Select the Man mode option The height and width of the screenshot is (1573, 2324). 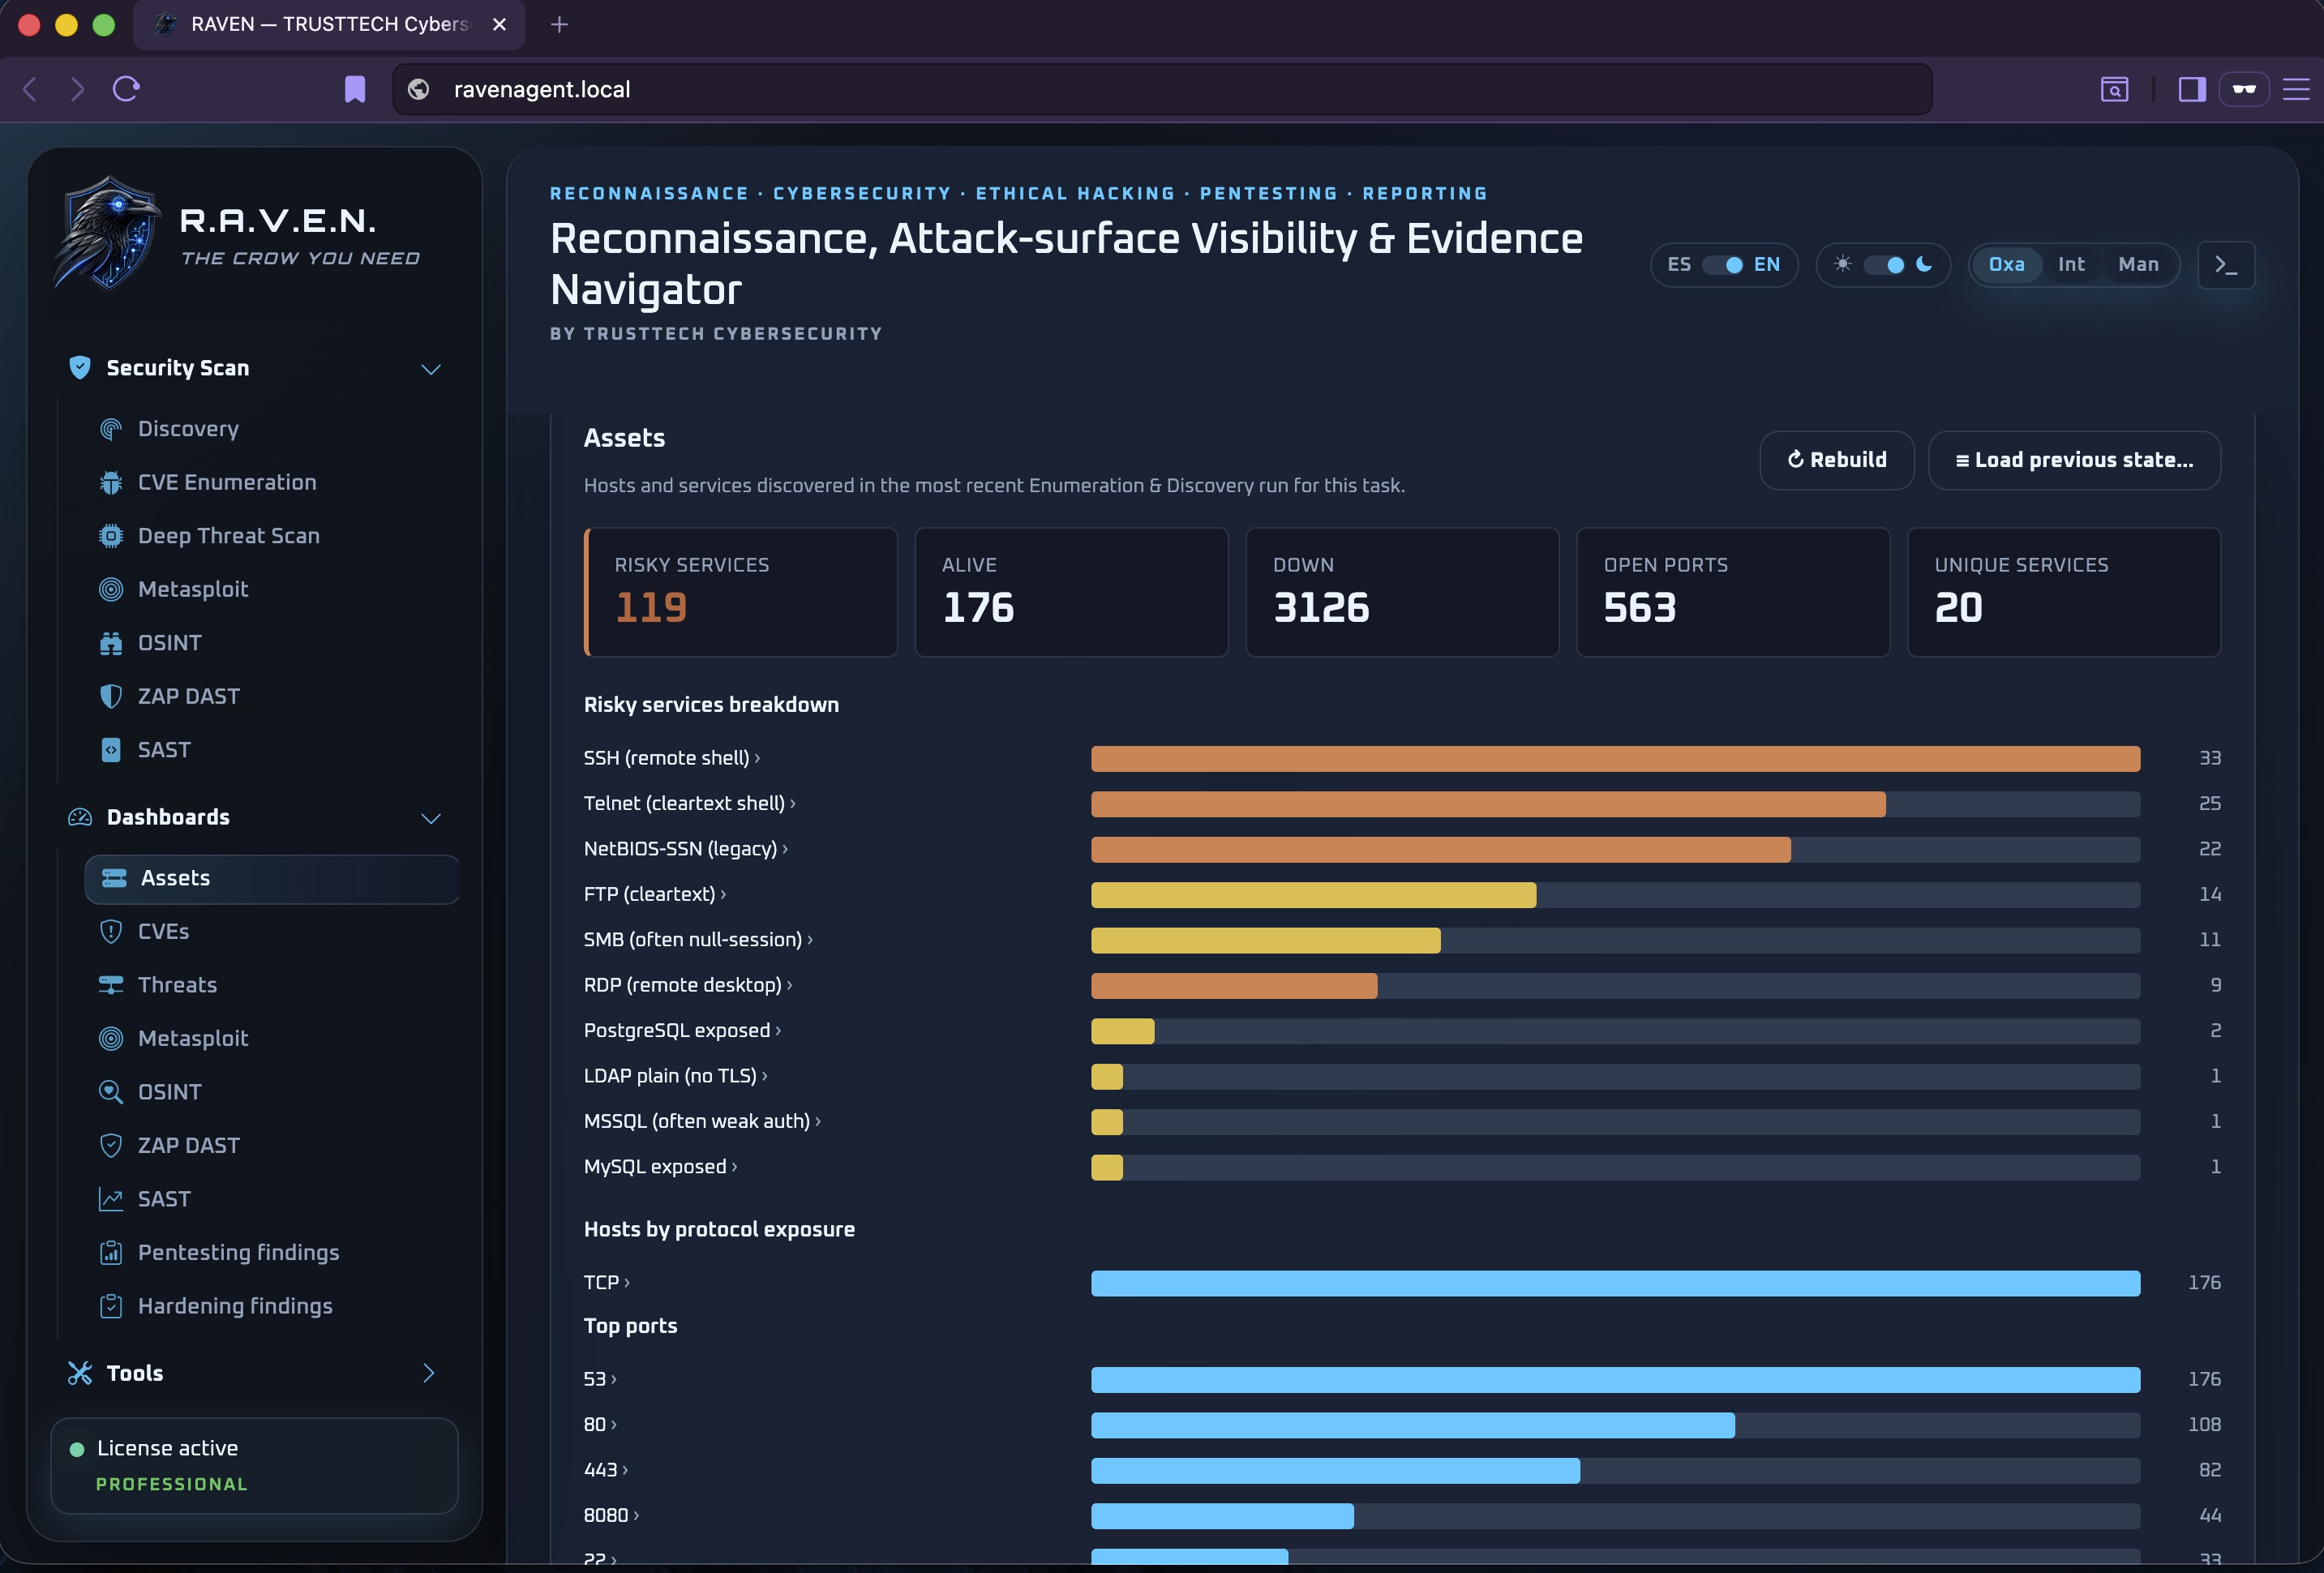click(2138, 265)
